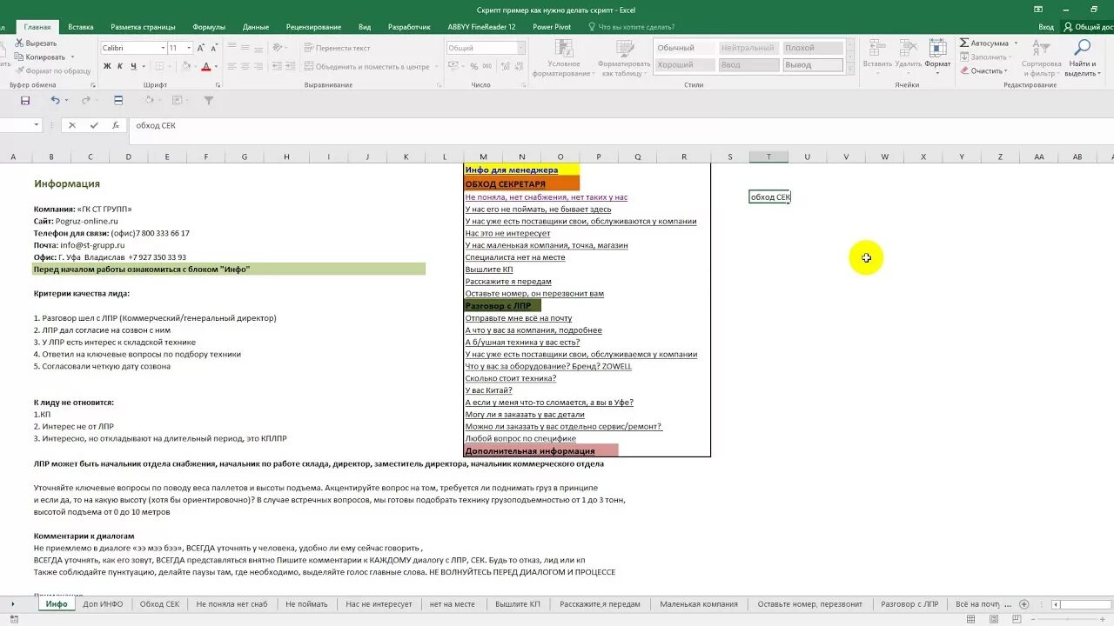Image resolution: width=1114 pixels, height=626 pixels.
Task: Click Format Painter (Формат по образцу)
Action: coord(51,70)
